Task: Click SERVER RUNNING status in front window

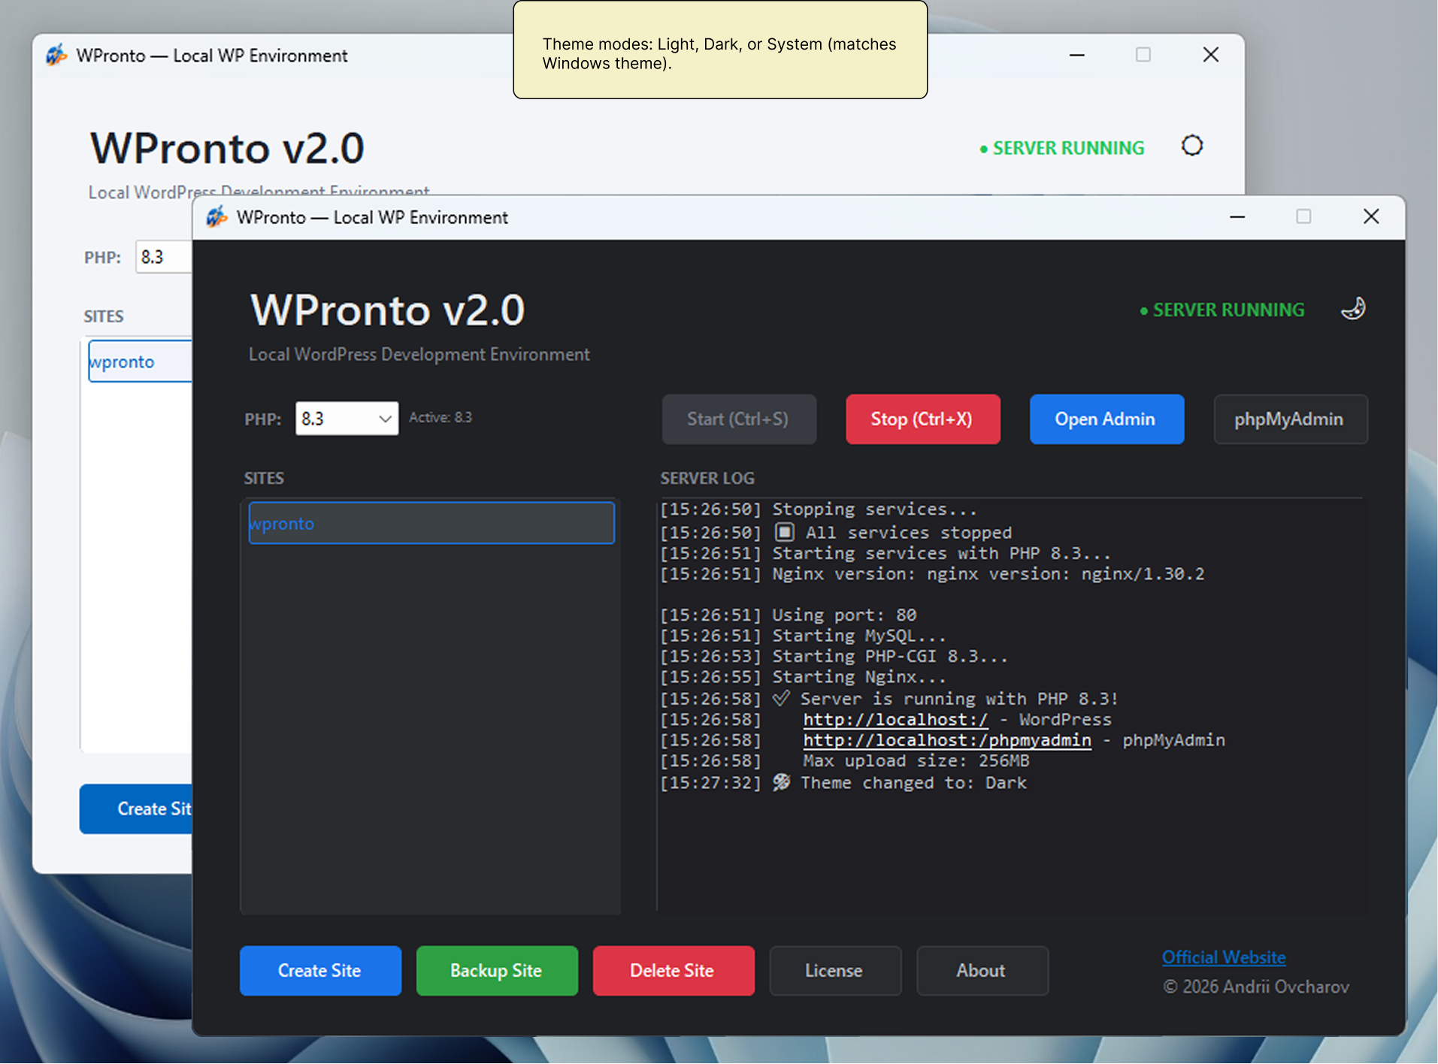Action: (x=1222, y=310)
